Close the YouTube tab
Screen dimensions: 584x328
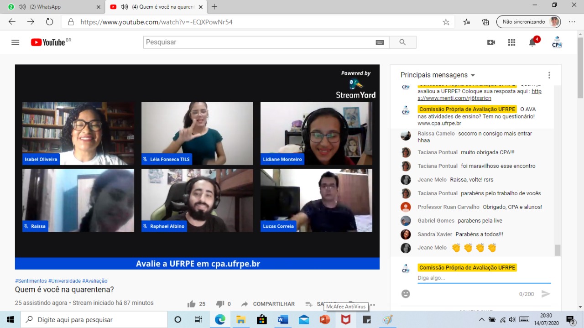(x=201, y=7)
